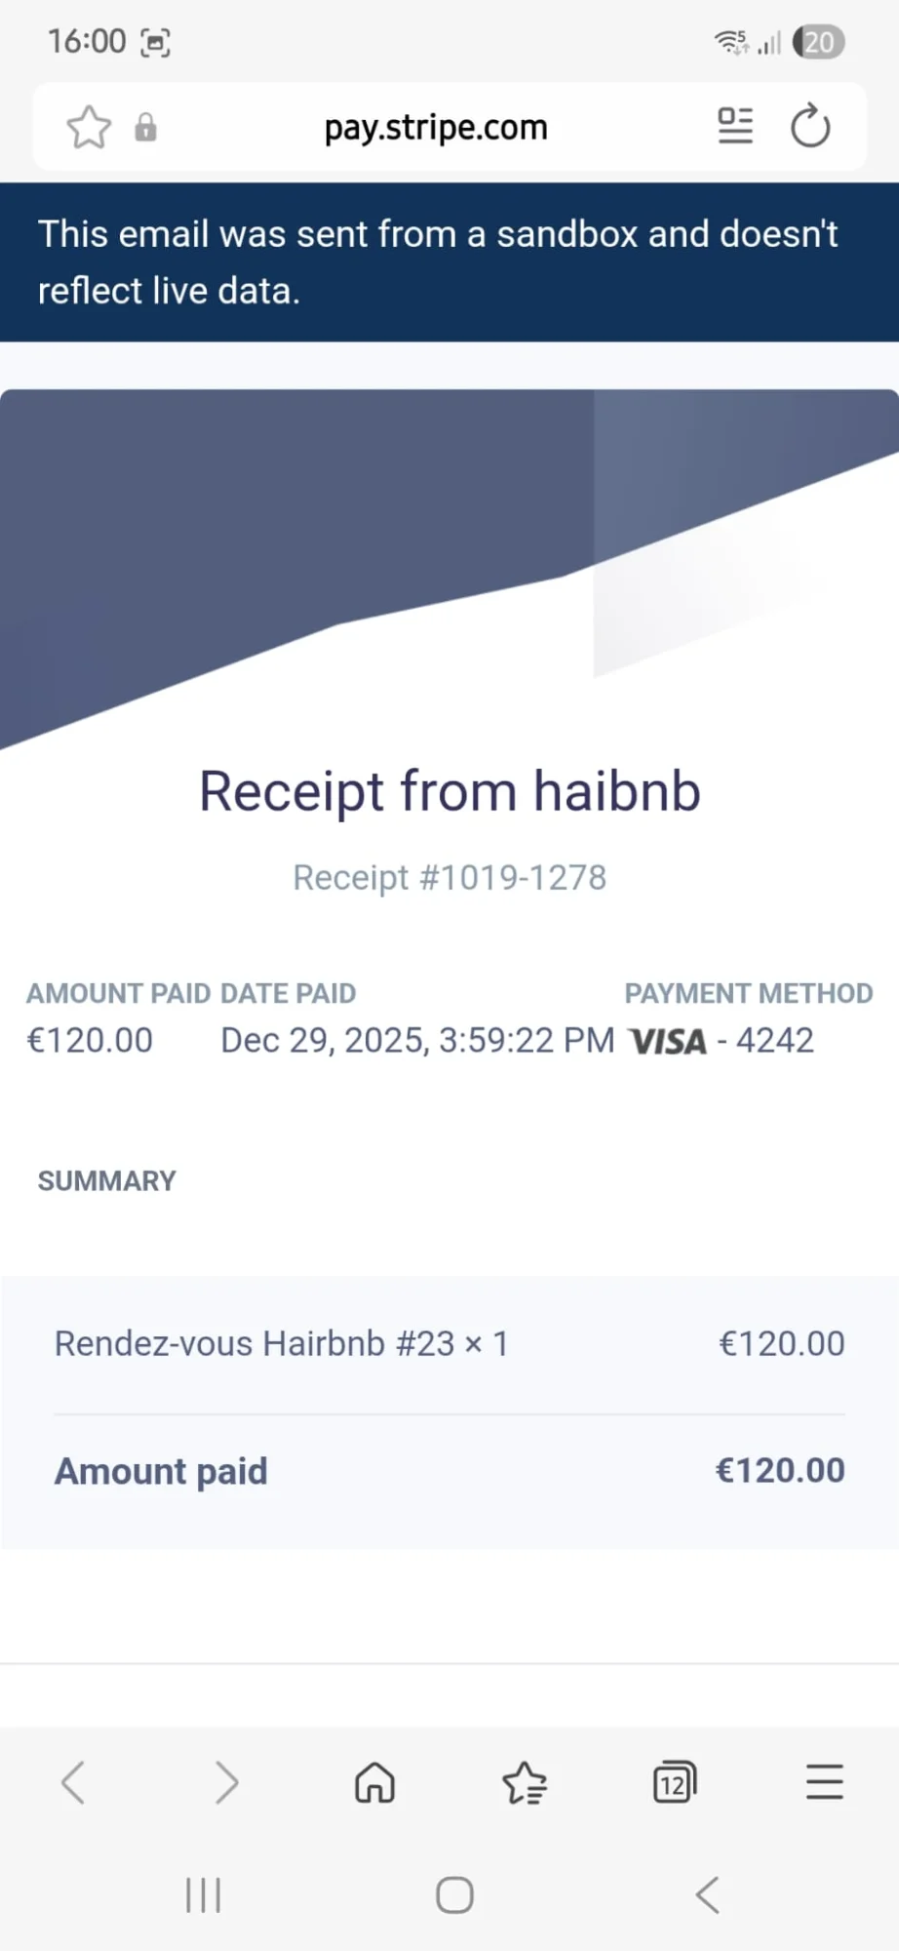Tap the VISA payment method logo
This screenshot has width=899, height=1951.
(668, 1041)
